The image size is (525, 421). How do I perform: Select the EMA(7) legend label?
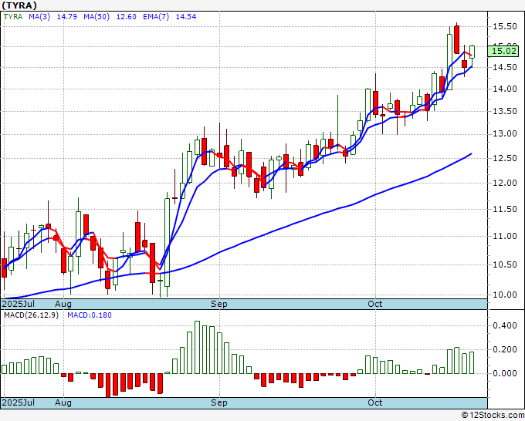[x=156, y=17]
